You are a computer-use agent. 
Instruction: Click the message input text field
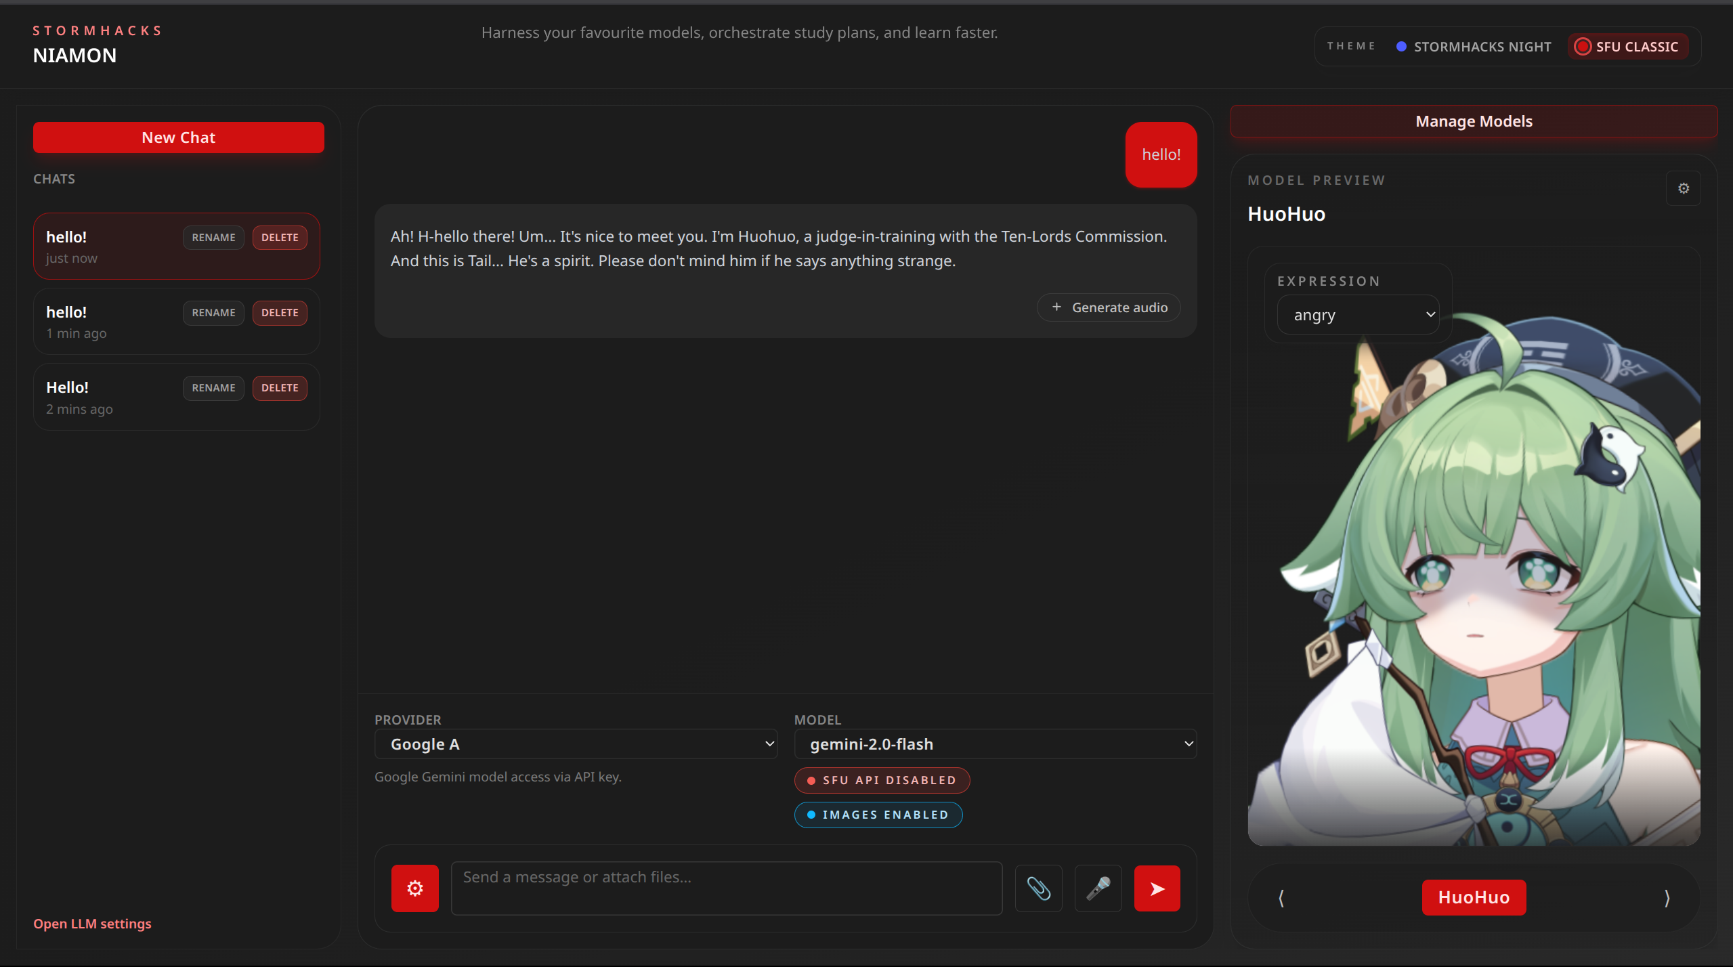[726, 887]
